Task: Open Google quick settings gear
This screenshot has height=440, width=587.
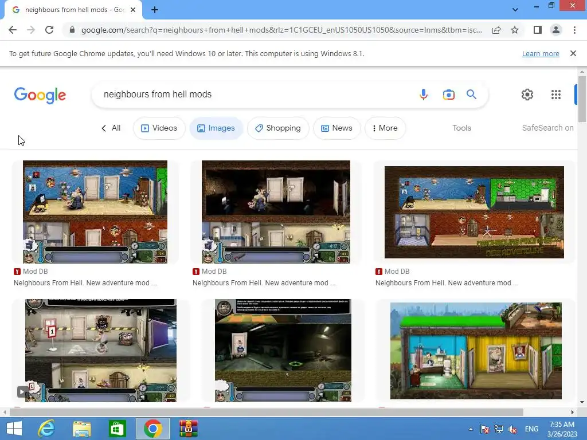Action: coord(527,95)
